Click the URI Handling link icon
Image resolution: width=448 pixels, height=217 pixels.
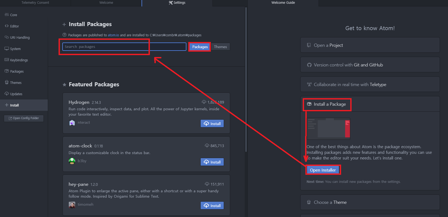click(x=7, y=37)
